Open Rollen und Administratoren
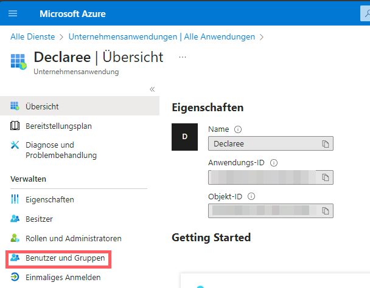Viewport: 370px width, 288px height. pyautogui.click(x=74, y=239)
